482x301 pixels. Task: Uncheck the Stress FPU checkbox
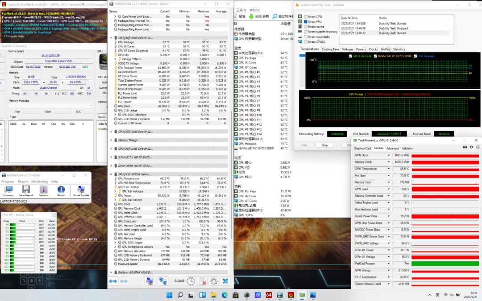point(306,22)
